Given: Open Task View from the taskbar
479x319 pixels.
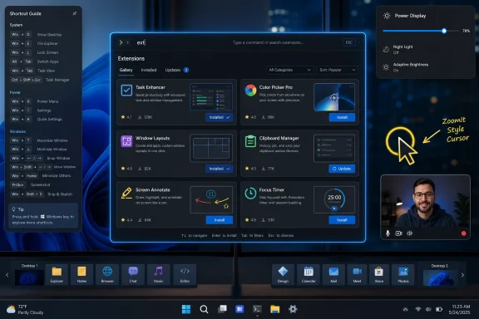Looking at the screenshot, I should pyautogui.click(x=222, y=309).
